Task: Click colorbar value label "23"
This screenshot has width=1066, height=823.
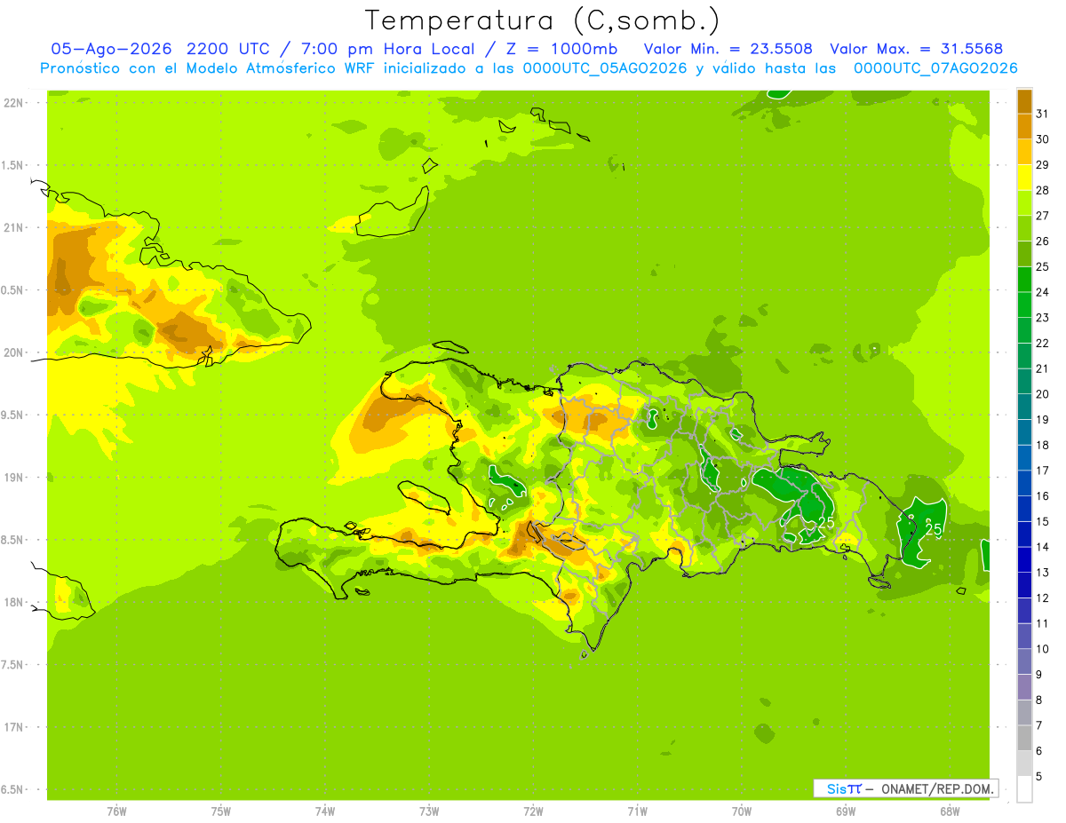Action: pos(1042,318)
